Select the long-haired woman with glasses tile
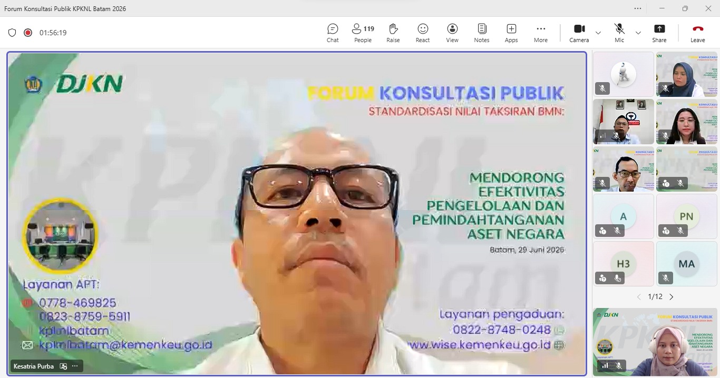 pyautogui.click(x=686, y=122)
